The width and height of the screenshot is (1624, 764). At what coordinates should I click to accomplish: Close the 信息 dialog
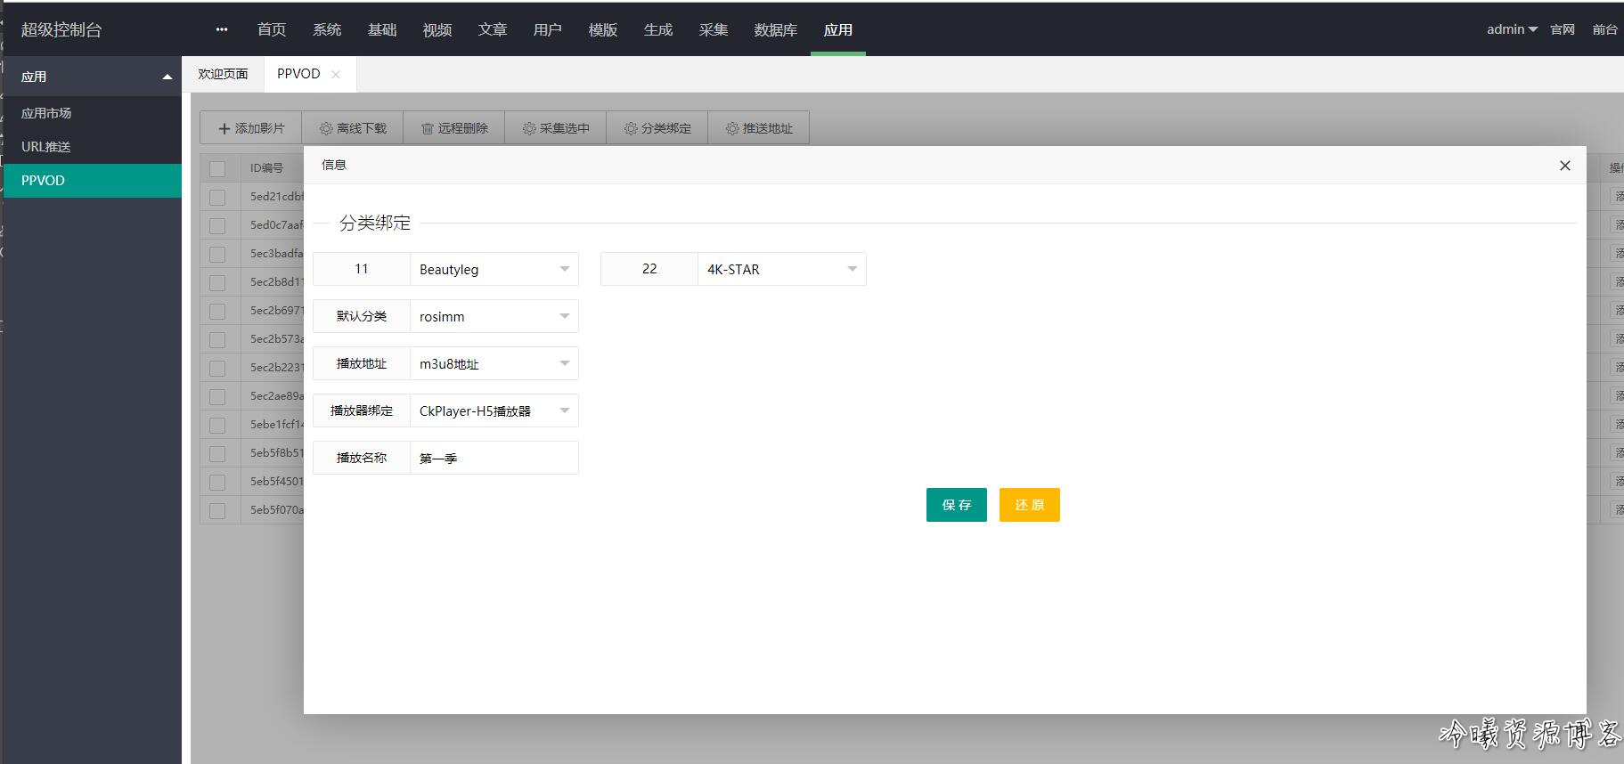[1564, 166]
